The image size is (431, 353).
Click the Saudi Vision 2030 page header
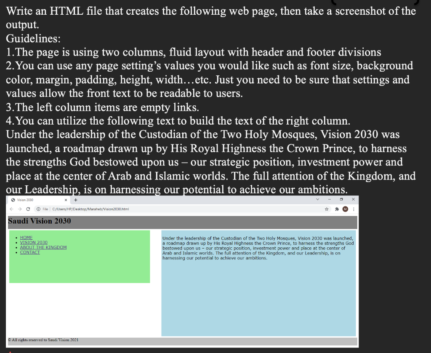point(40,221)
